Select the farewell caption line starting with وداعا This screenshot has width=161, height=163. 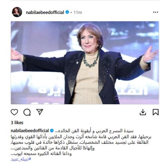point(41,153)
